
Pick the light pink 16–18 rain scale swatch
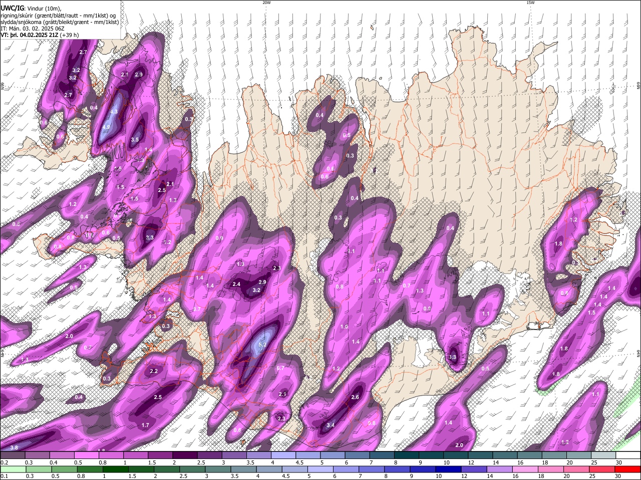pyautogui.click(x=526, y=469)
